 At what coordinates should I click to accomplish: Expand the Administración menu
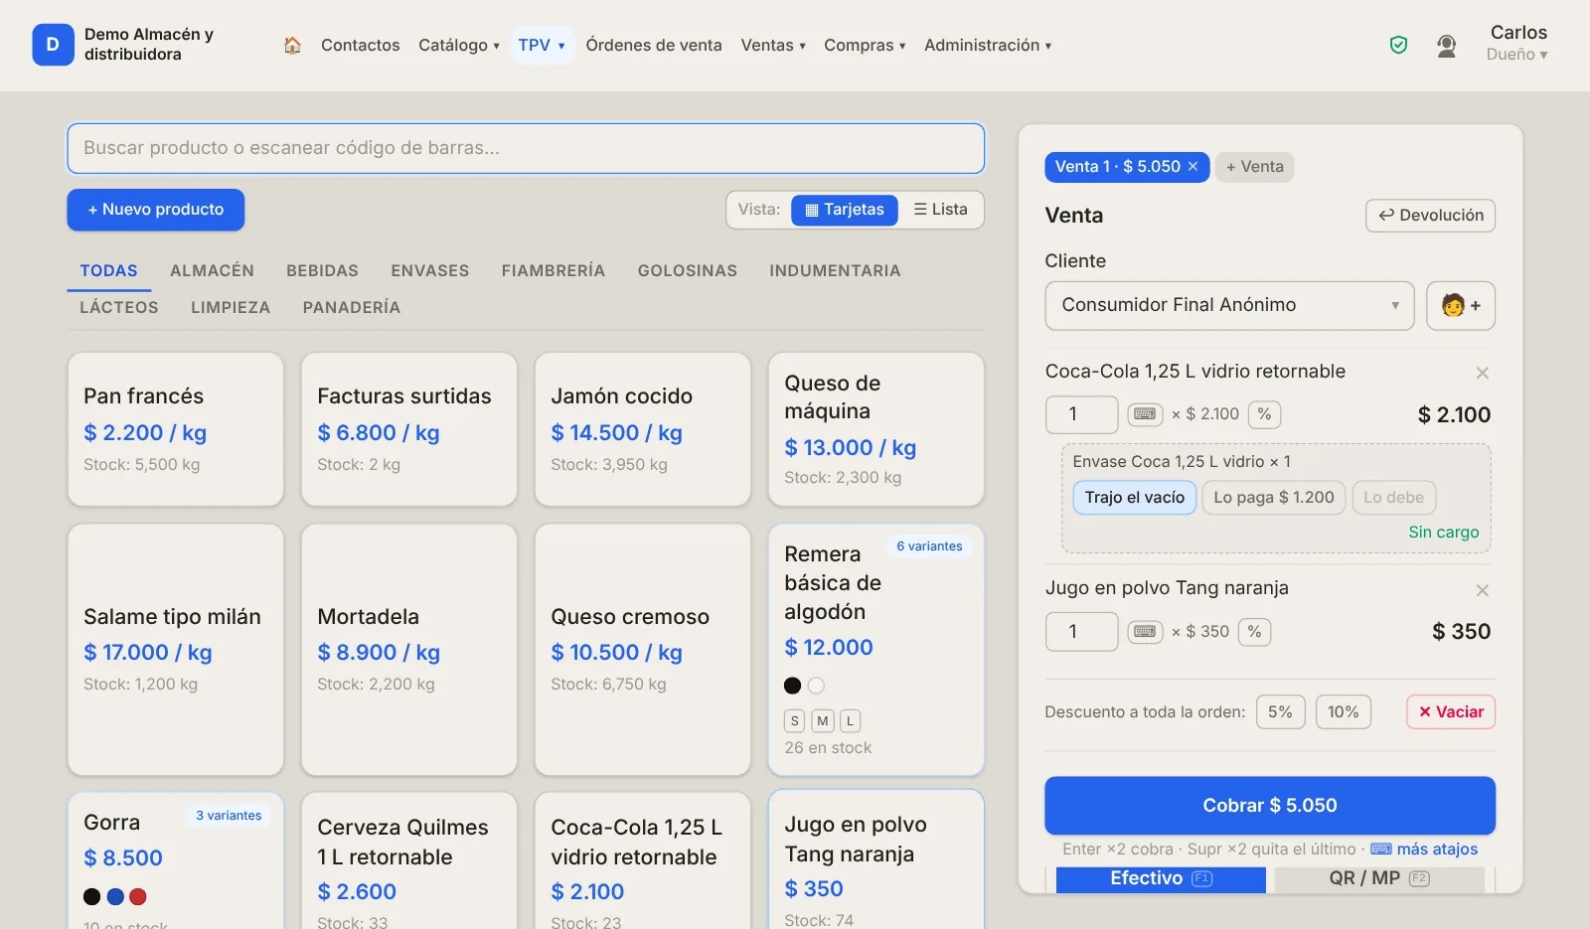pos(988,45)
